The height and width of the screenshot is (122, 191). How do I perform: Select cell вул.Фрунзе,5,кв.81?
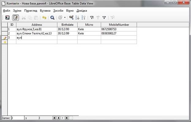(x=37, y=29)
